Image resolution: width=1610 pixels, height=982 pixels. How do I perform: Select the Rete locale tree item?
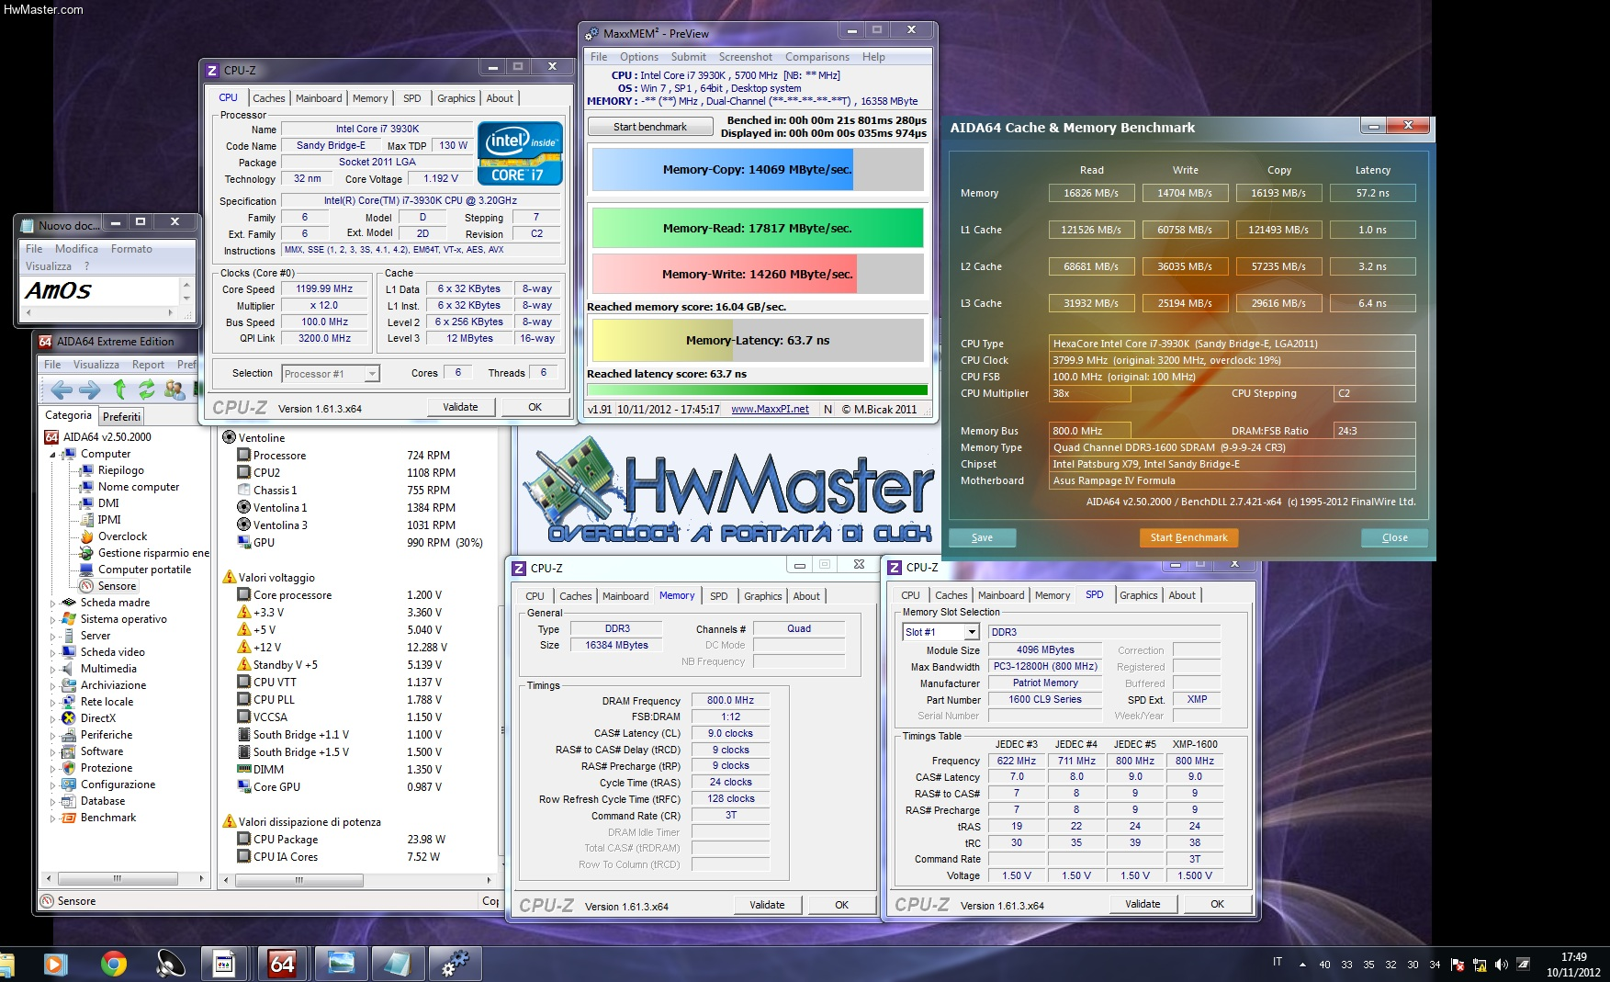coord(107,702)
